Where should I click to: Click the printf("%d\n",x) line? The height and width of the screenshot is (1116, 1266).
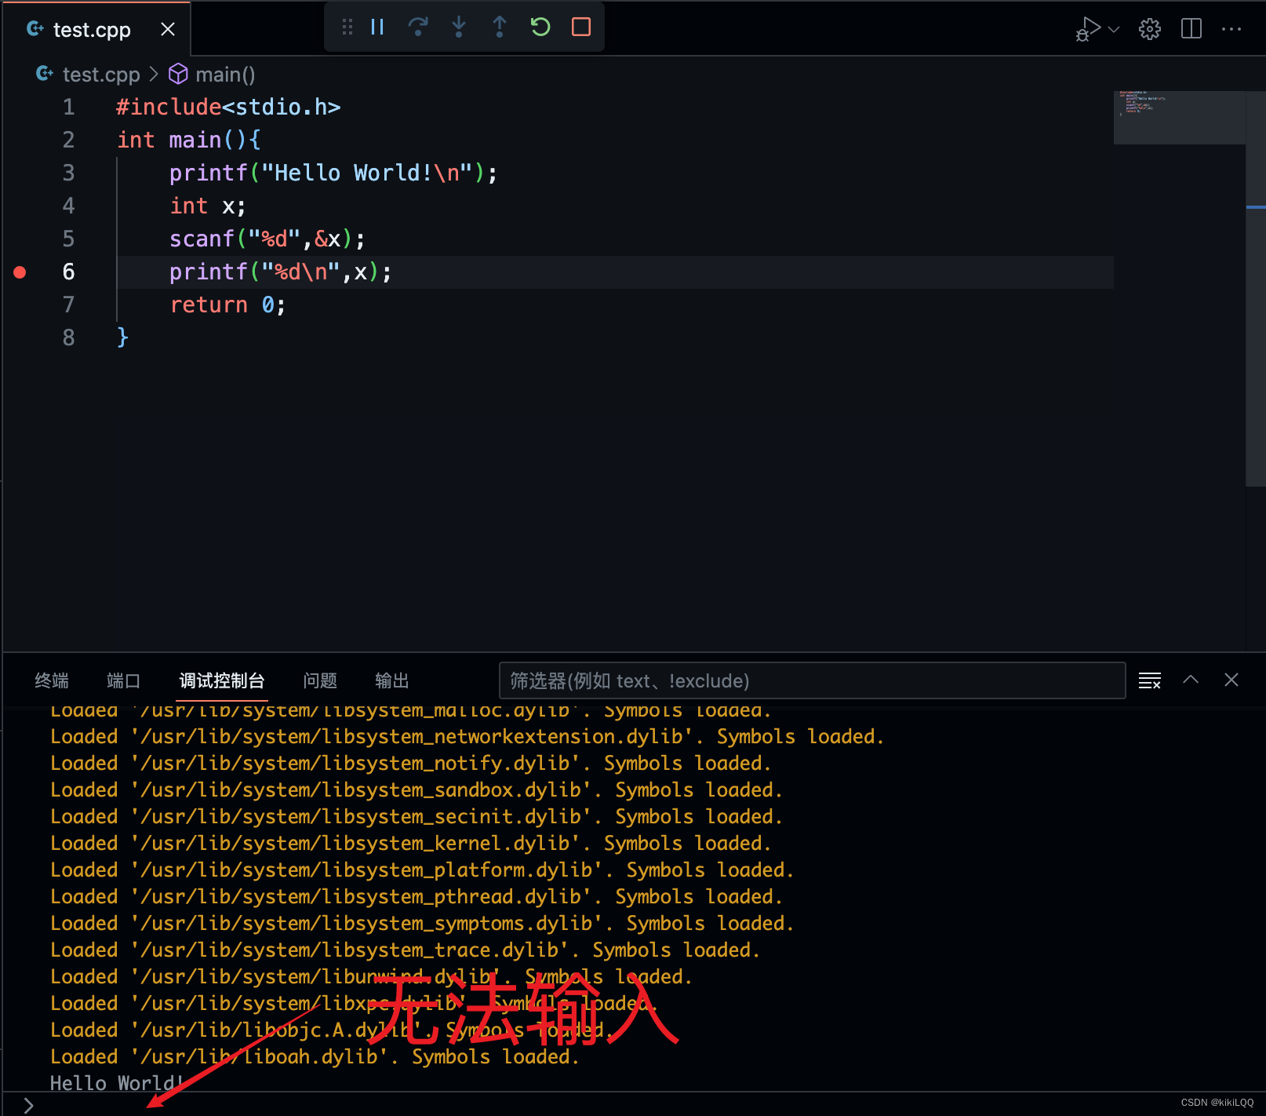click(x=281, y=272)
